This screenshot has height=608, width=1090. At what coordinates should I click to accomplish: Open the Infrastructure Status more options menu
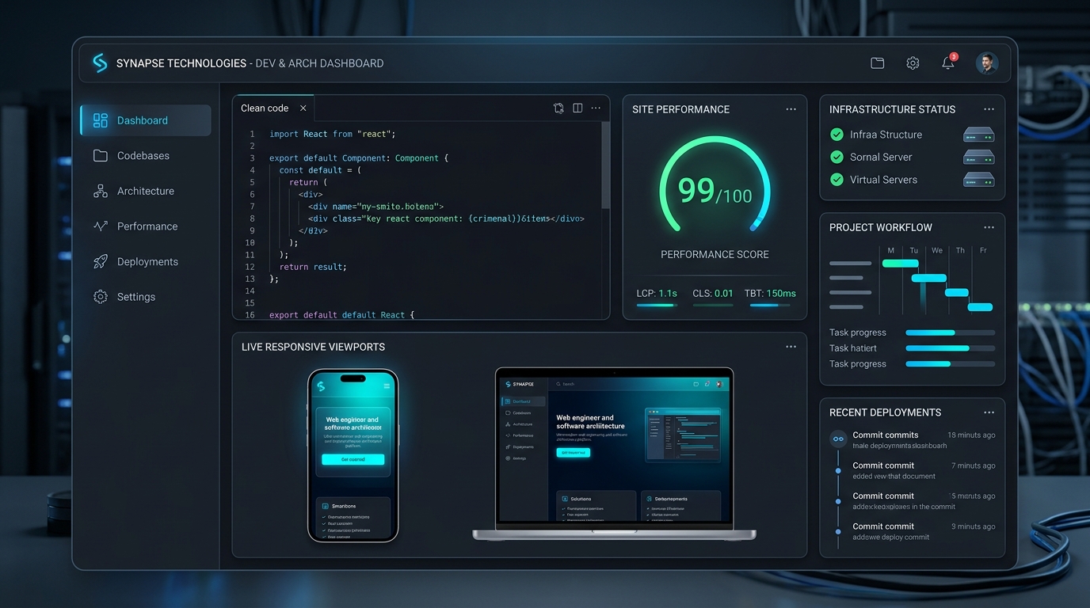click(x=989, y=109)
